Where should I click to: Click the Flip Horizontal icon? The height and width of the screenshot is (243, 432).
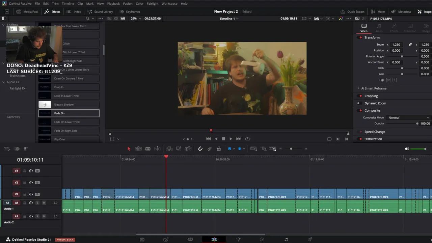tap(388, 80)
